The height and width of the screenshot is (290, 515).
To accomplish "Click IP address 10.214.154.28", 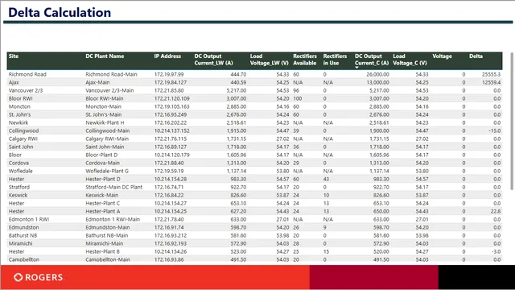I will click(171, 179).
